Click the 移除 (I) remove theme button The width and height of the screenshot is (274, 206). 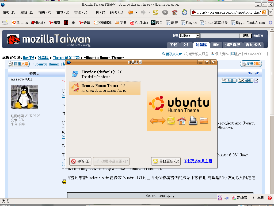click(x=80, y=161)
